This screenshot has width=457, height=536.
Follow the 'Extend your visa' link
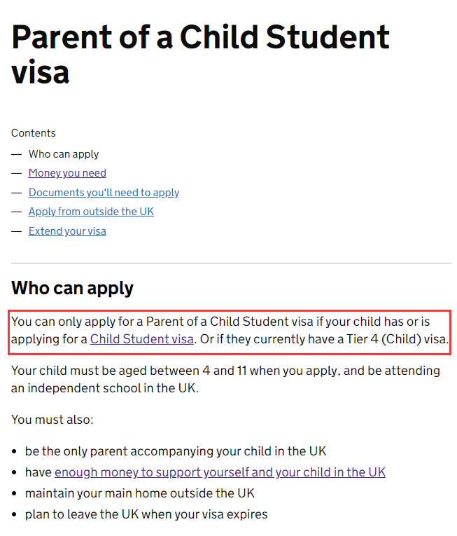[67, 231]
